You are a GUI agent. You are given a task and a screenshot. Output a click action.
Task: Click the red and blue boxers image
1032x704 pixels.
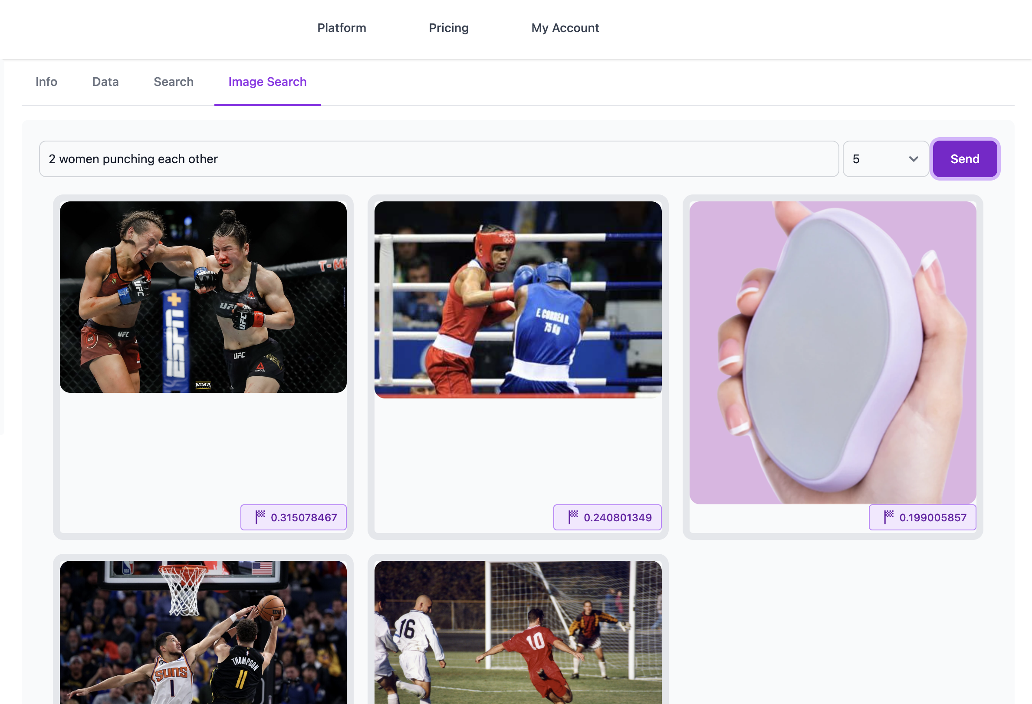518,299
